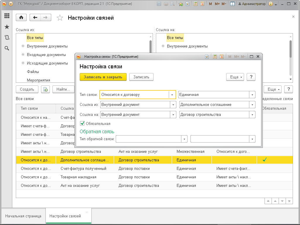Viewport: 300px width, 225px height.
Task: Navigate back with left arrow
Action: coord(35,18)
